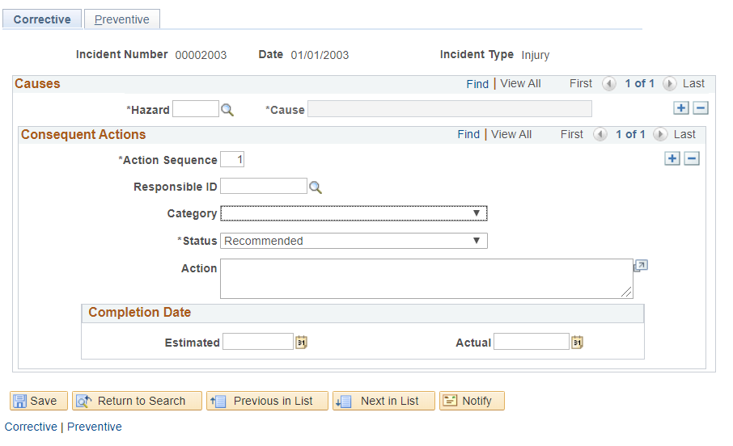This screenshot has width=733, height=446.
Task: Click First link in Consequent Actions
Action: click(x=572, y=134)
